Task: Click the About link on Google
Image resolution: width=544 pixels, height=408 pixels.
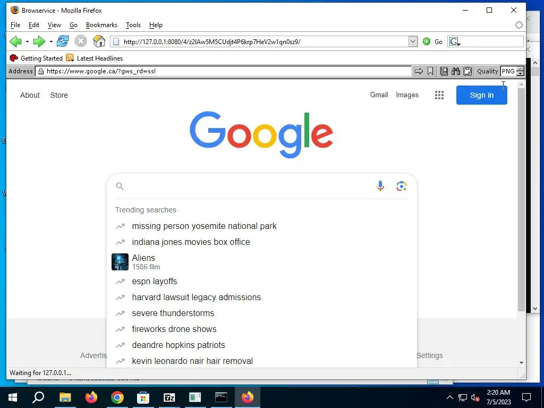Action: (30, 95)
